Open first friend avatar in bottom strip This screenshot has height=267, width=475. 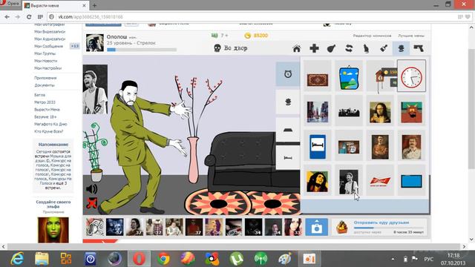(95, 227)
